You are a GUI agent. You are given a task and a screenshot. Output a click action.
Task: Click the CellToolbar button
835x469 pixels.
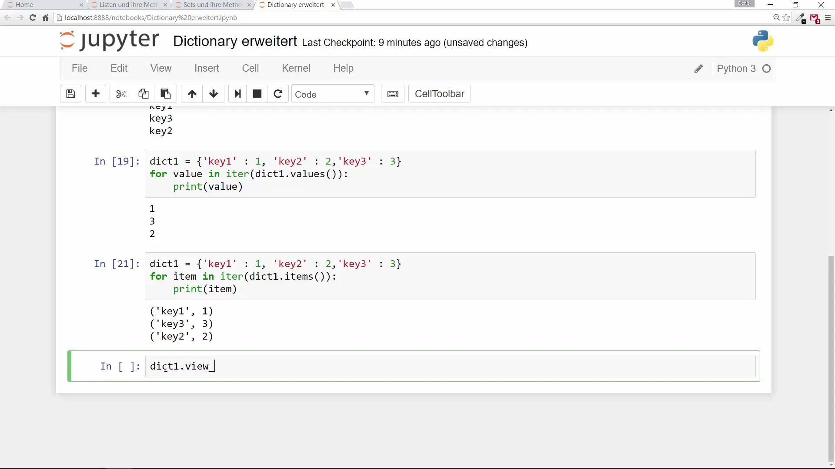pyautogui.click(x=439, y=94)
